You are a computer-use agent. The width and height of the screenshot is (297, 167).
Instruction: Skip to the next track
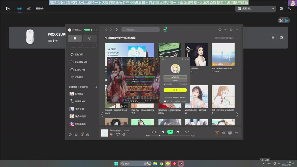178,132
